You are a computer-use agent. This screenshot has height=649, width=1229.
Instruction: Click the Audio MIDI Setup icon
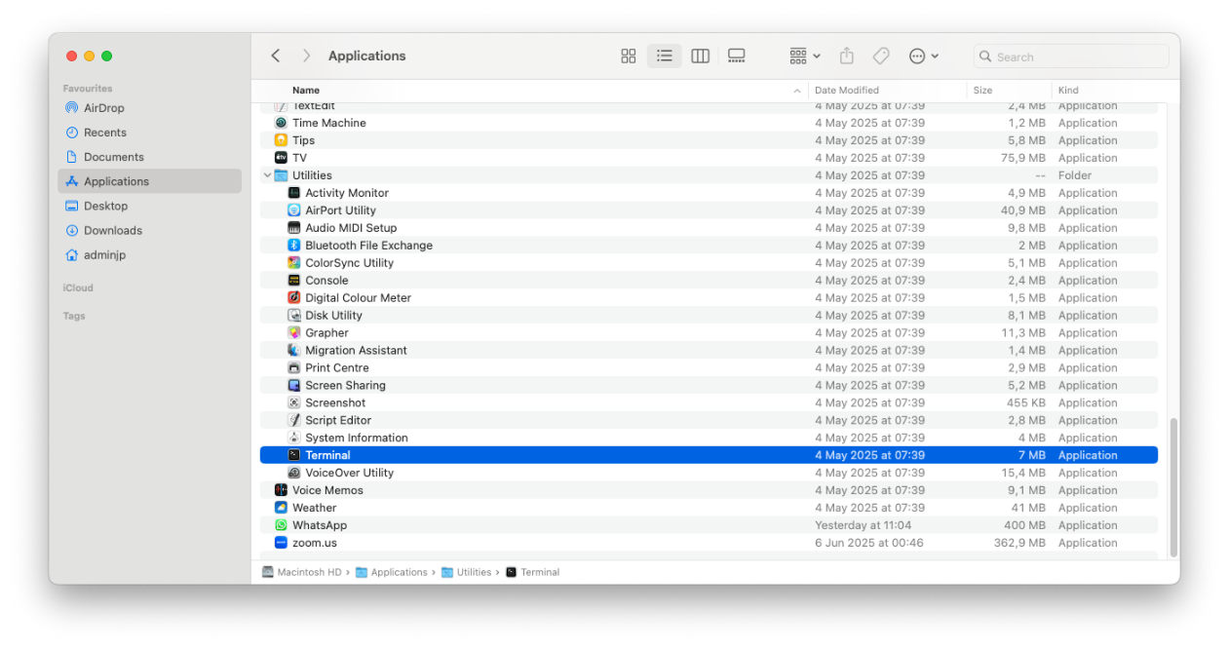[294, 228]
